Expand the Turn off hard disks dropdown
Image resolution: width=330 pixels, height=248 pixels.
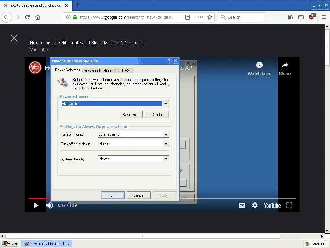click(166, 144)
